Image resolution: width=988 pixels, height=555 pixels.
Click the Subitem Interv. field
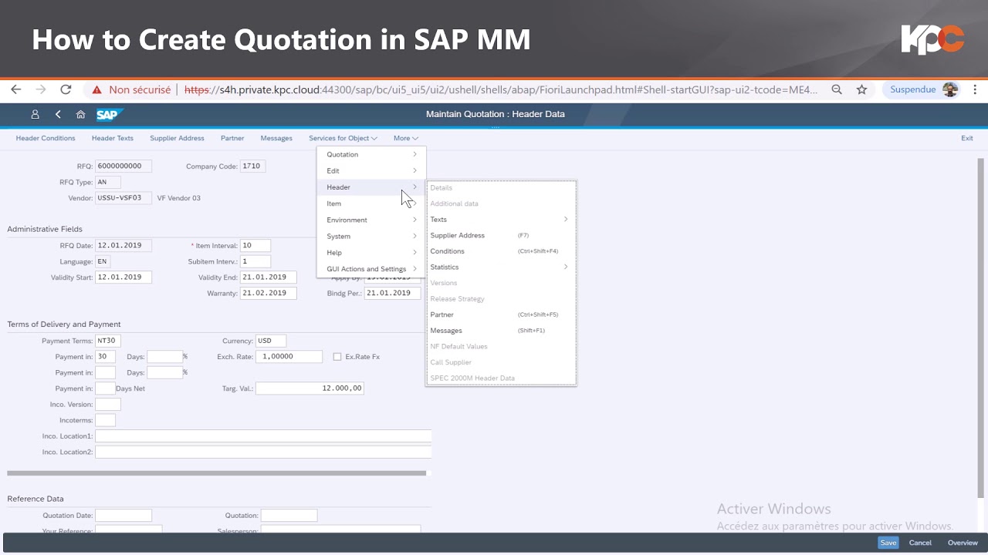(x=255, y=261)
